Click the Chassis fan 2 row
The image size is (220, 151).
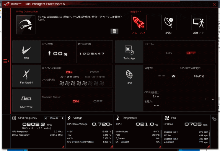[186, 139]
